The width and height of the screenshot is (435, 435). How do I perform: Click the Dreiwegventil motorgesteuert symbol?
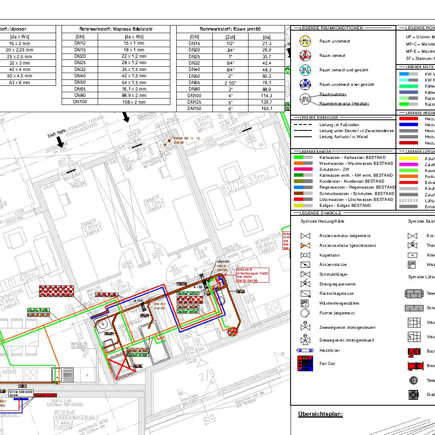point(305,339)
